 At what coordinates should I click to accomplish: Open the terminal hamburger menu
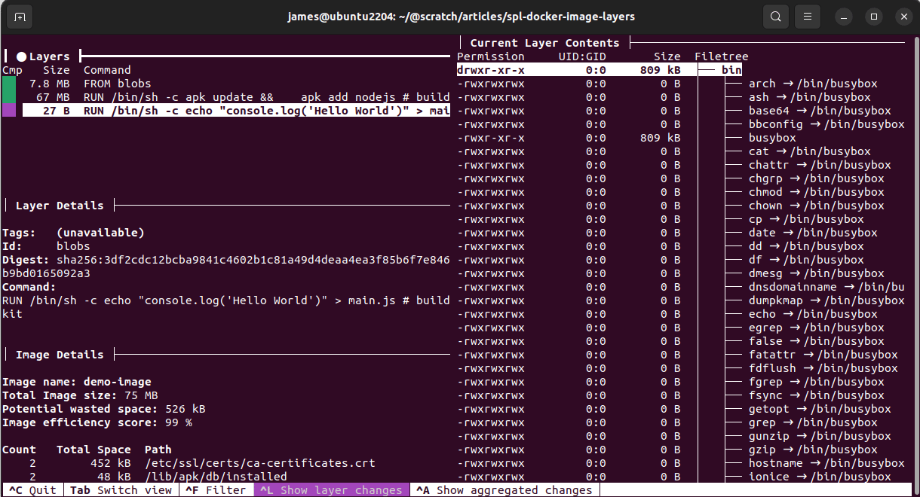point(807,16)
